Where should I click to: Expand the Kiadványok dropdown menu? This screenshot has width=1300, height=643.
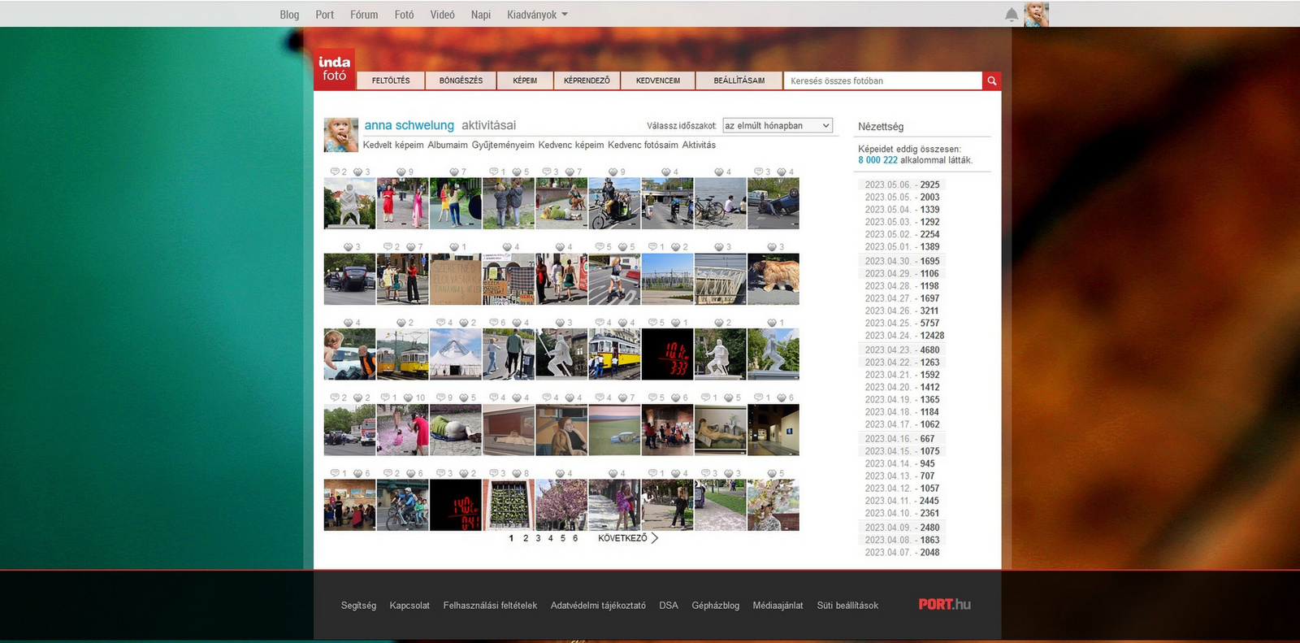tap(537, 15)
